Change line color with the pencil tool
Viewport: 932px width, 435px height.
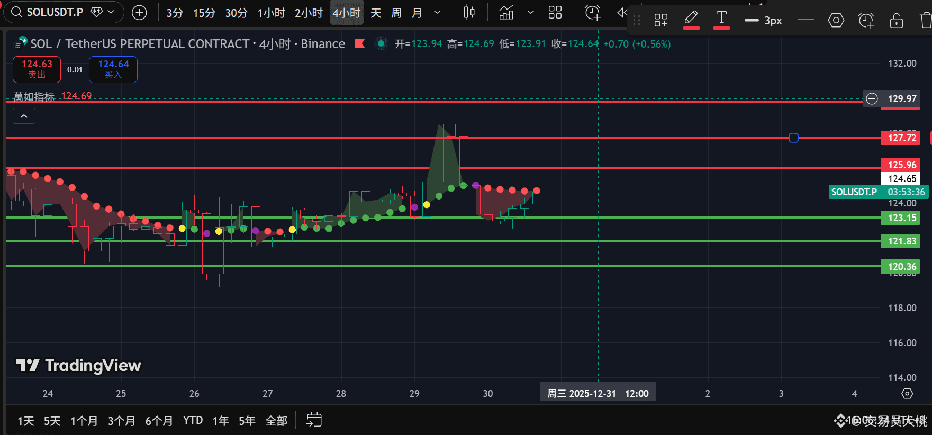pos(691,20)
